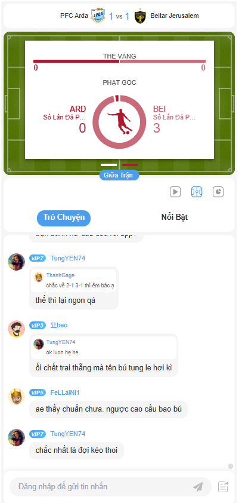Image resolution: width=239 pixels, height=503 pixels.
Task: Click TungYEN74's avatar on the last message
Action: (16, 437)
